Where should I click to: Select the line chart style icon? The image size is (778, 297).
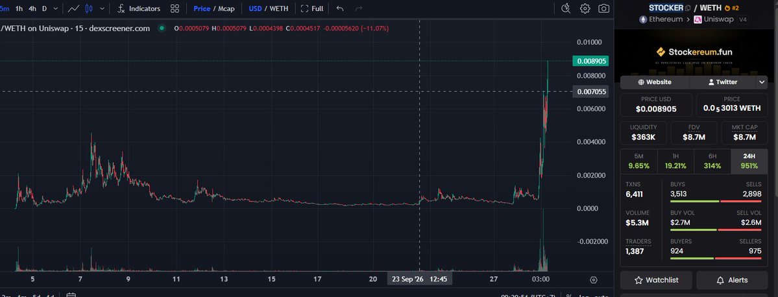pyautogui.click(x=73, y=8)
